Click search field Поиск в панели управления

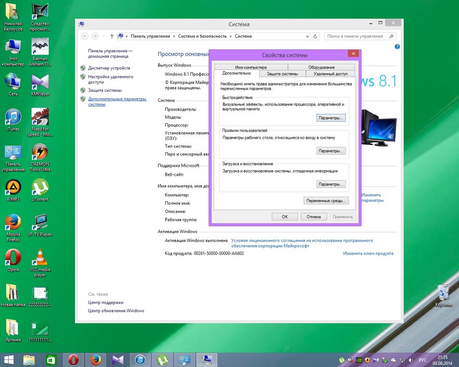pyautogui.click(x=360, y=37)
